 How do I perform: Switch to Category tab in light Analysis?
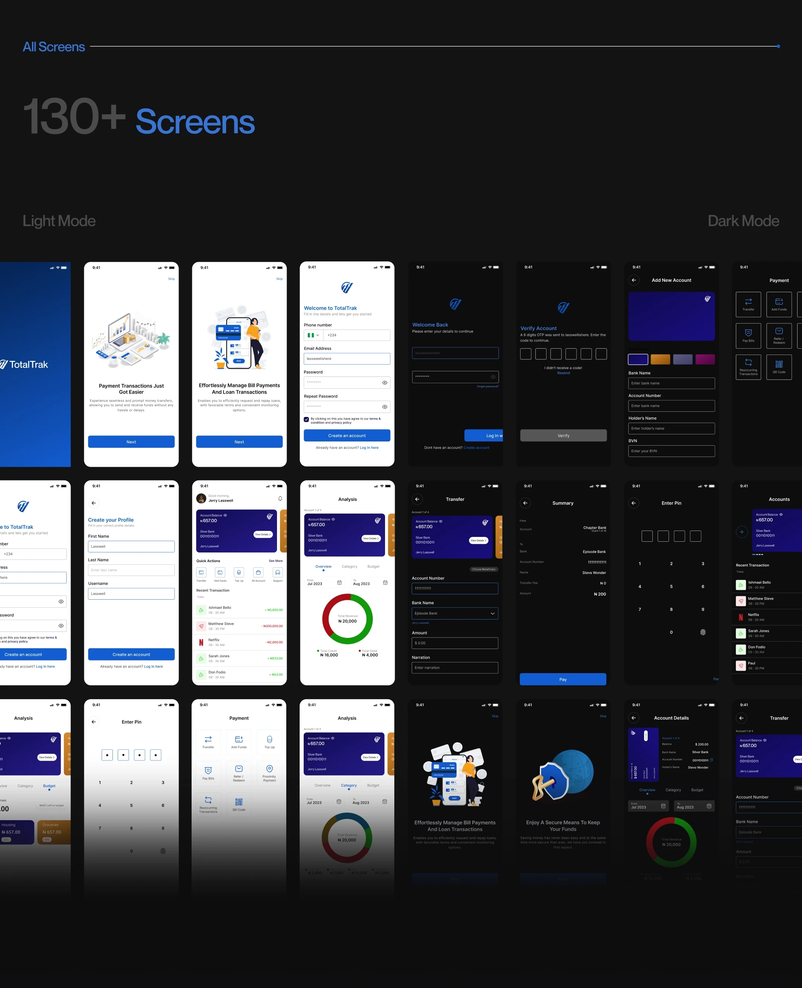(349, 566)
